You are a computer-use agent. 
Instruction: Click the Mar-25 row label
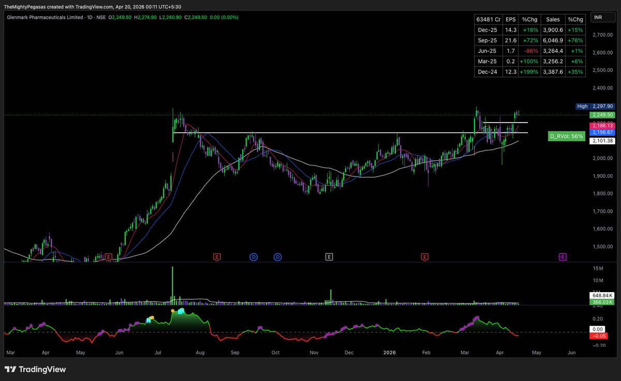click(487, 62)
